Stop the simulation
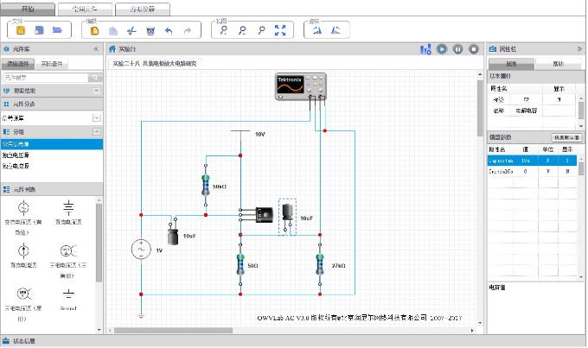 pos(475,49)
